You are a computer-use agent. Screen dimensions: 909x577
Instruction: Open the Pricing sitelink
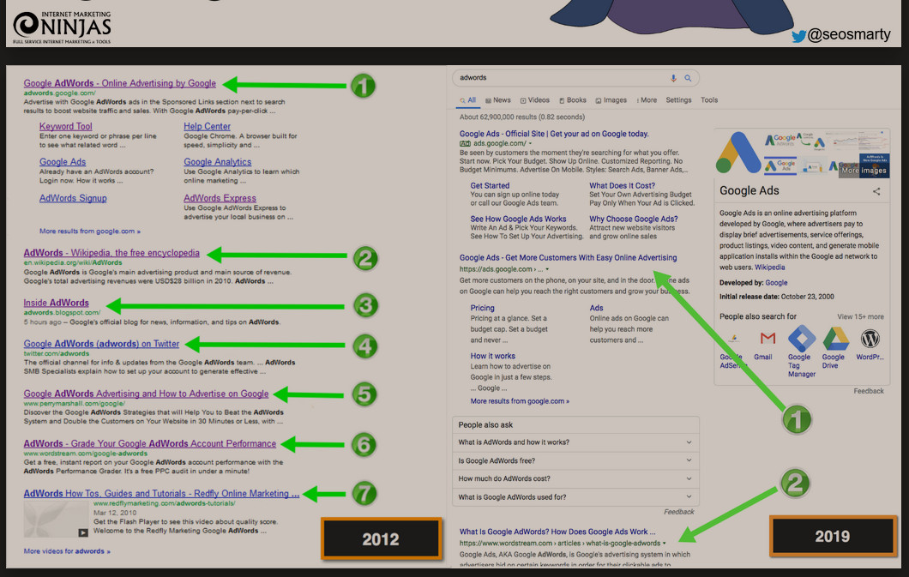(x=482, y=308)
